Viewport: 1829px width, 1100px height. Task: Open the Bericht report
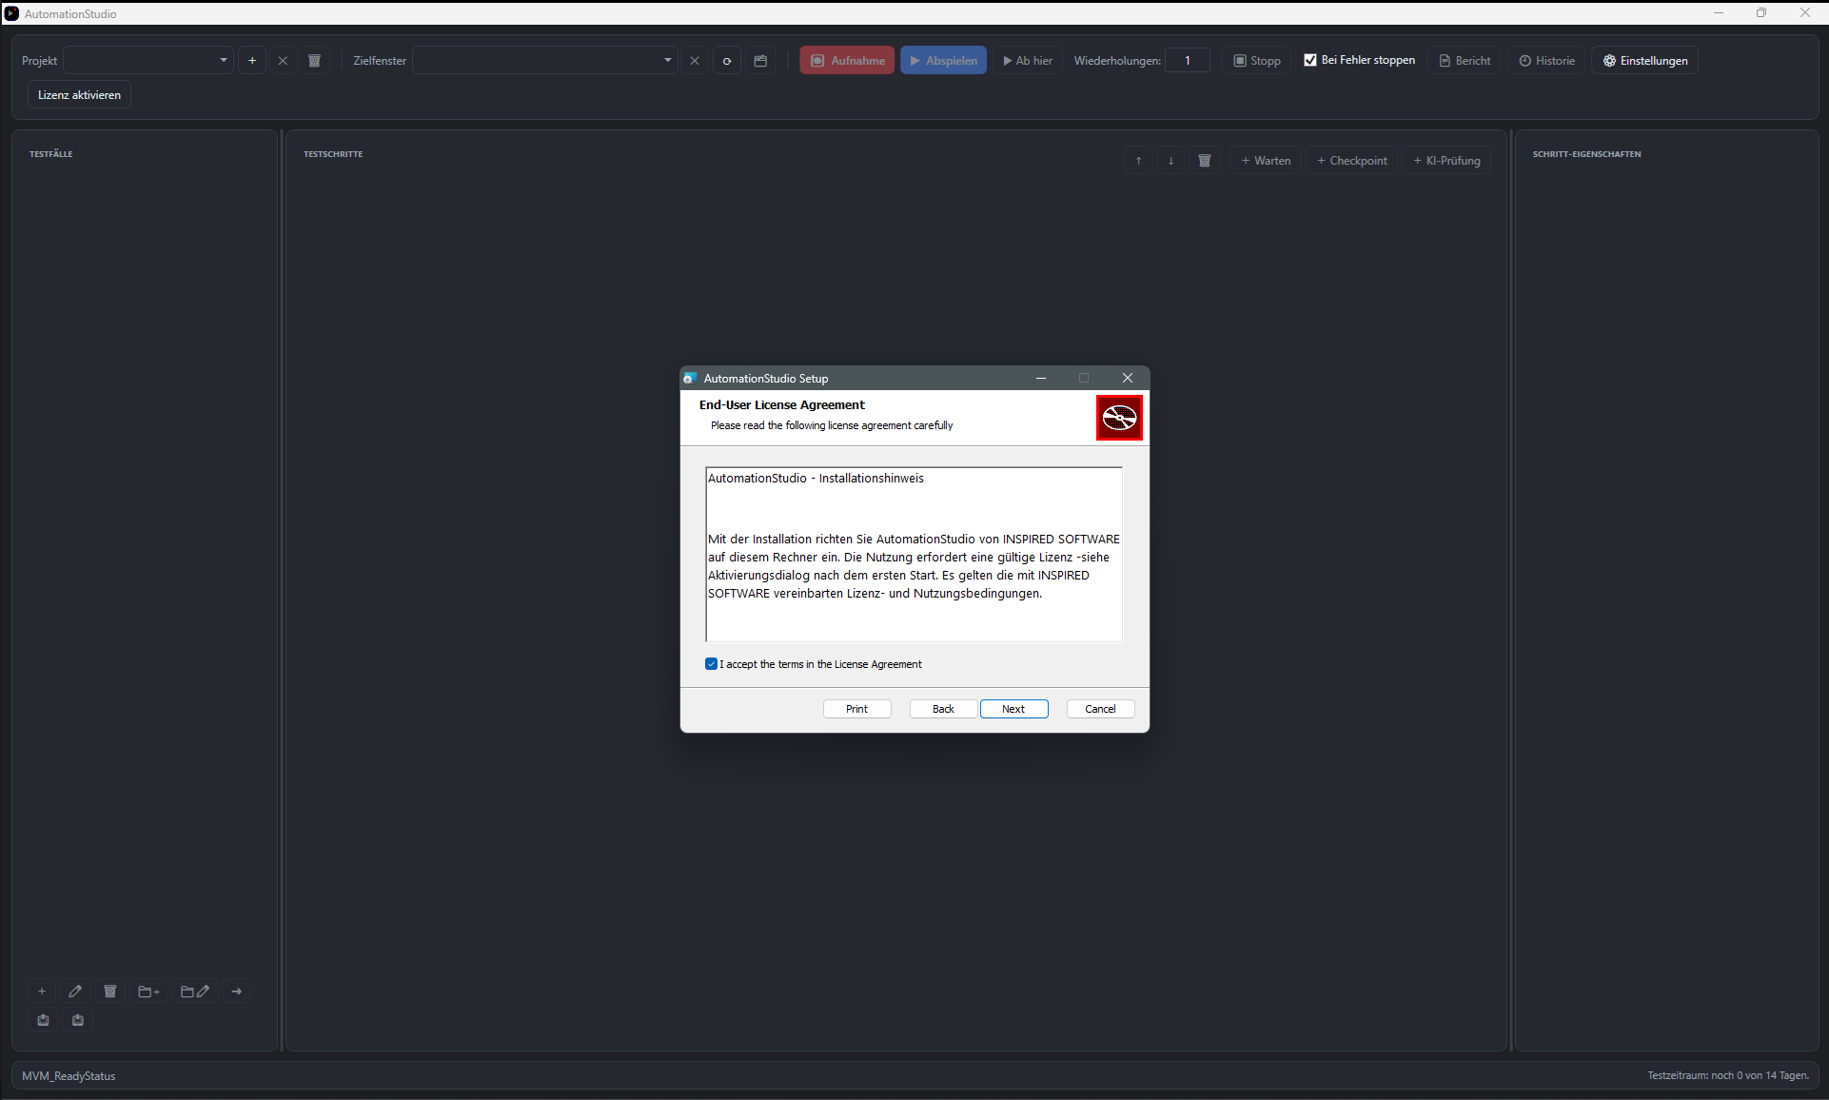pyautogui.click(x=1465, y=60)
